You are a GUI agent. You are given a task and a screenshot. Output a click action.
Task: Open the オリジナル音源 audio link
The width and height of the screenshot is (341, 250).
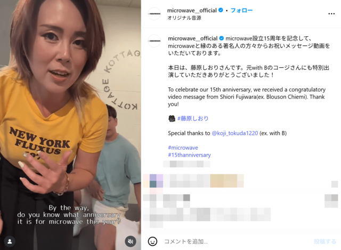click(184, 18)
